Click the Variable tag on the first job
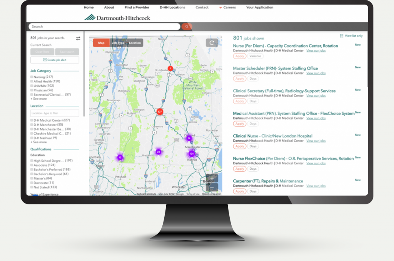This screenshot has width=394, height=261. click(255, 56)
